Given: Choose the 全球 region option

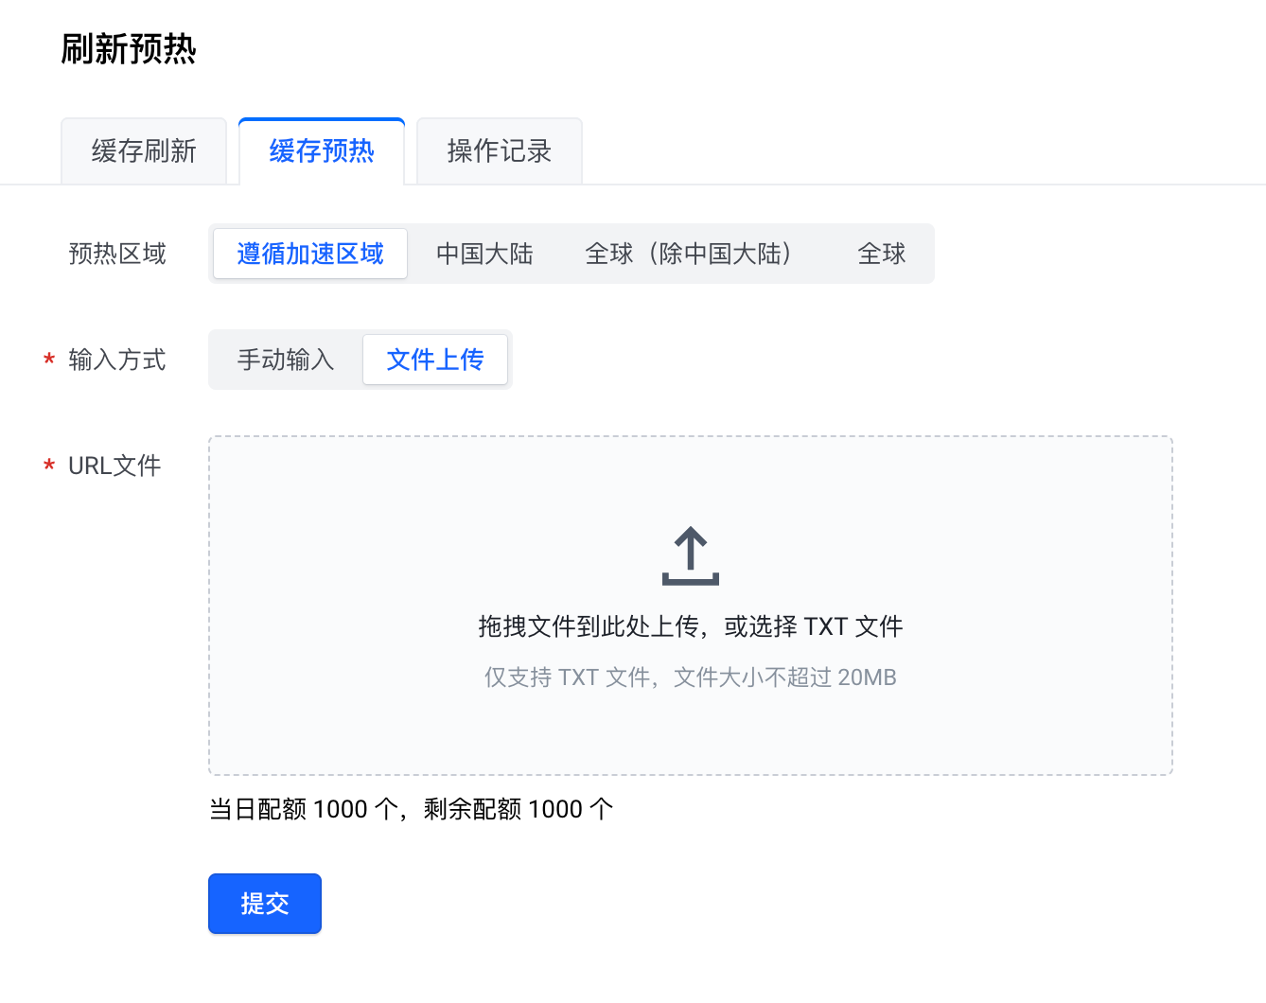Looking at the screenshot, I should click(881, 254).
